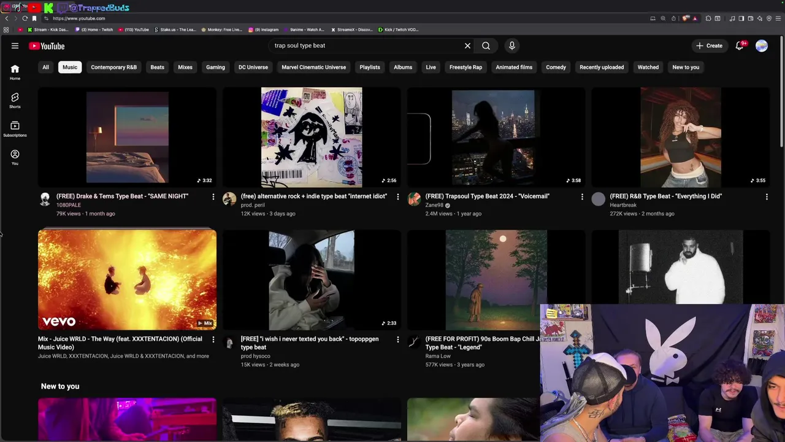
Task: Open the "(9) Instagram" bookmark
Action: 264,29
